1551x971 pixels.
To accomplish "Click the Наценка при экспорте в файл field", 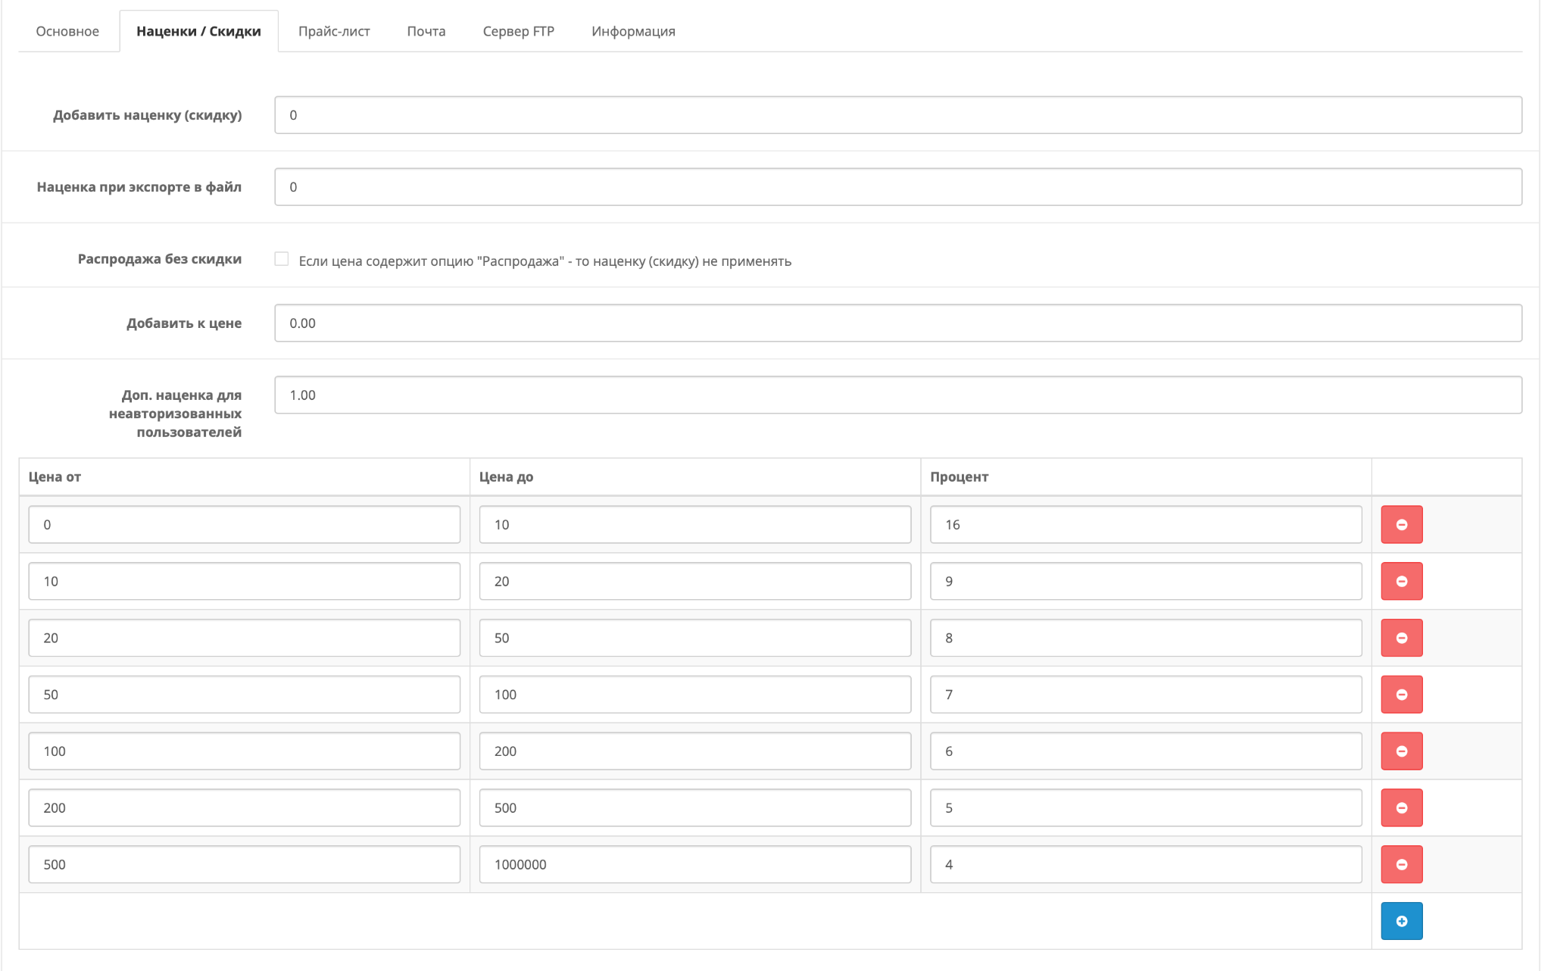I will click(x=898, y=187).
